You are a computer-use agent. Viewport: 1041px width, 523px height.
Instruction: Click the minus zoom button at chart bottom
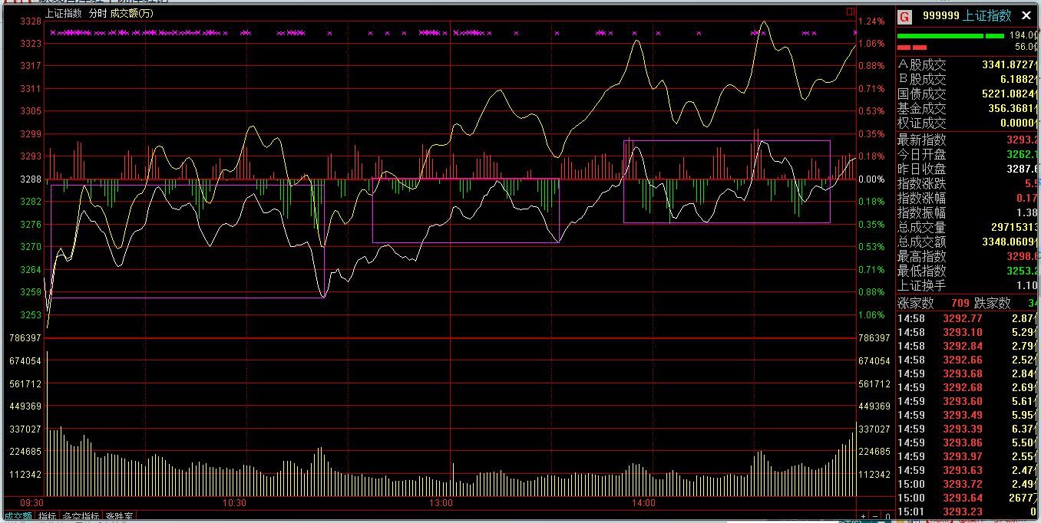[x=874, y=517]
